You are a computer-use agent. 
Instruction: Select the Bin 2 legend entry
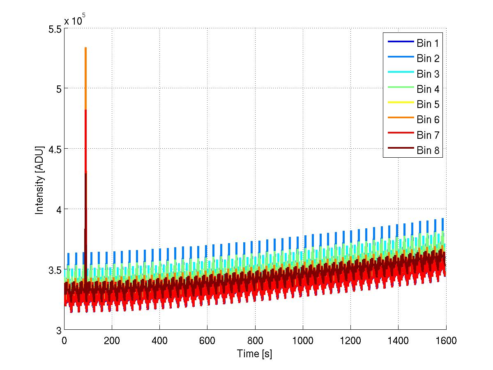413,58
